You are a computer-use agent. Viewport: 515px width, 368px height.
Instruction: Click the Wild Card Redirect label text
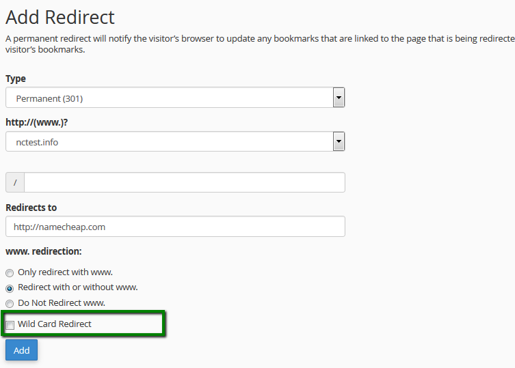click(x=55, y=324)
